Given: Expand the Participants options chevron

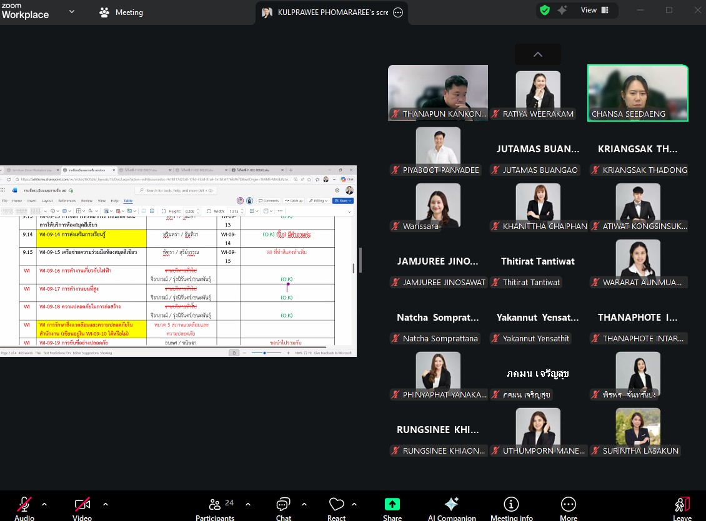Looking at the screenshot, I should click(248, 504).
